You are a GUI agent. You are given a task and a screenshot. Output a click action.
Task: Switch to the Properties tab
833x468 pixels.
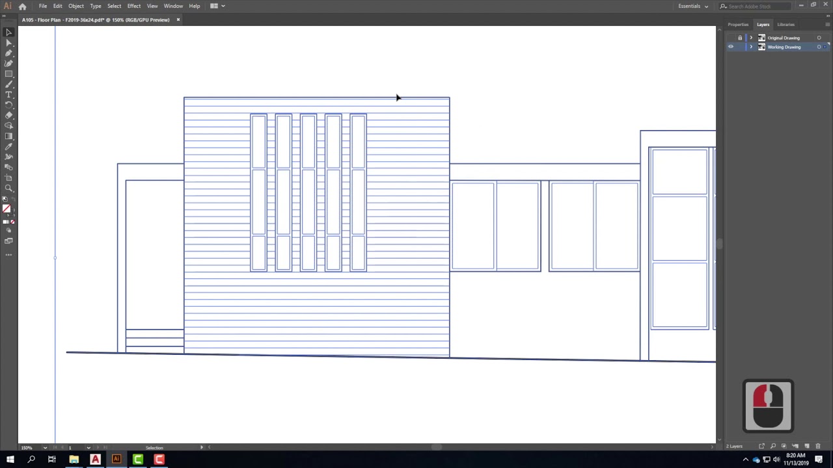pyautogui.click(x=738, y=24)
